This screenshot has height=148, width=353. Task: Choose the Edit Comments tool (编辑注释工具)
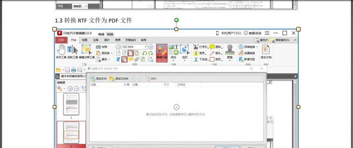point(87,52)
